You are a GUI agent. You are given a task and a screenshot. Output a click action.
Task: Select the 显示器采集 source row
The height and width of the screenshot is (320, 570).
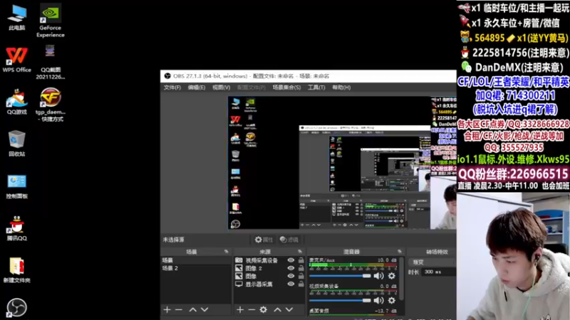tap(269, 284)
